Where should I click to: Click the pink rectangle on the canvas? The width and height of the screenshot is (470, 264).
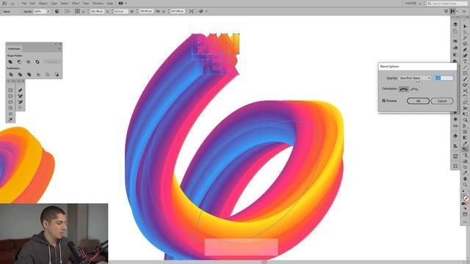coord(242,247)
